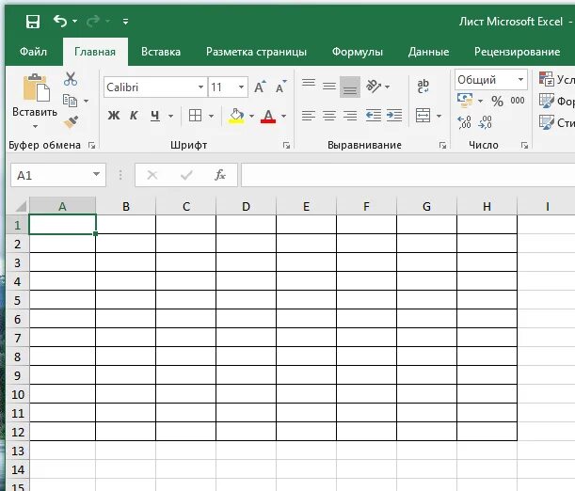Align text to top of cell
575x491 pixels.
309,83
